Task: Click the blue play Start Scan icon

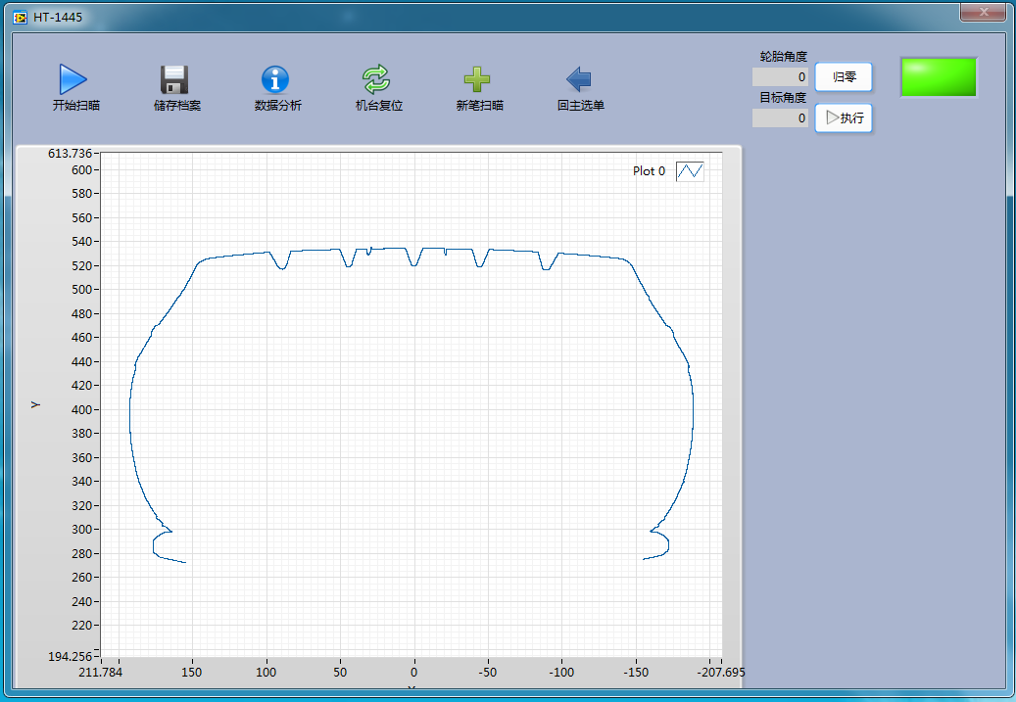Action: (x=73, y=79)
